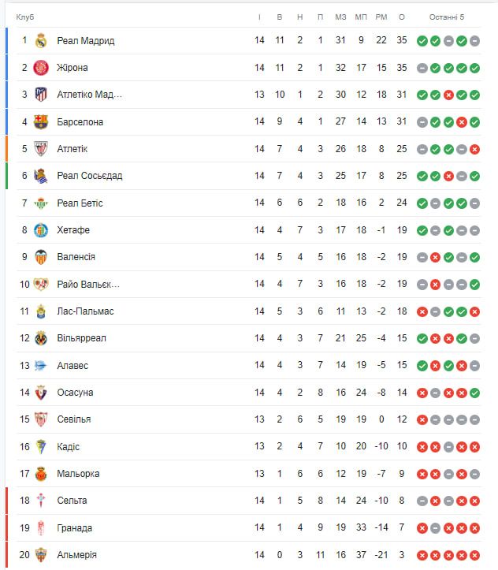Open the Хетафе team link
498x570 pixels.
[x=73, y=230]
